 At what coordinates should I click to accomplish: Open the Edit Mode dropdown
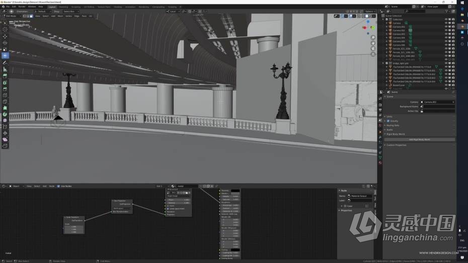pos(12,16)
